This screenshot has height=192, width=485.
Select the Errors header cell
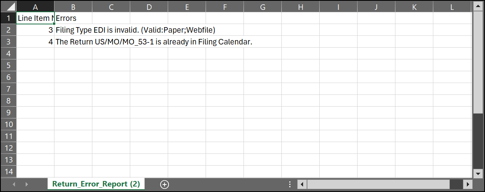[x=73, y=18]
